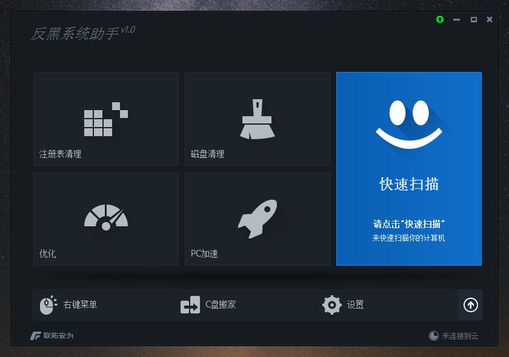Open the 注册表清理 tile label
The width and height of the screenshot is (509, 357).
coord(61,154)
